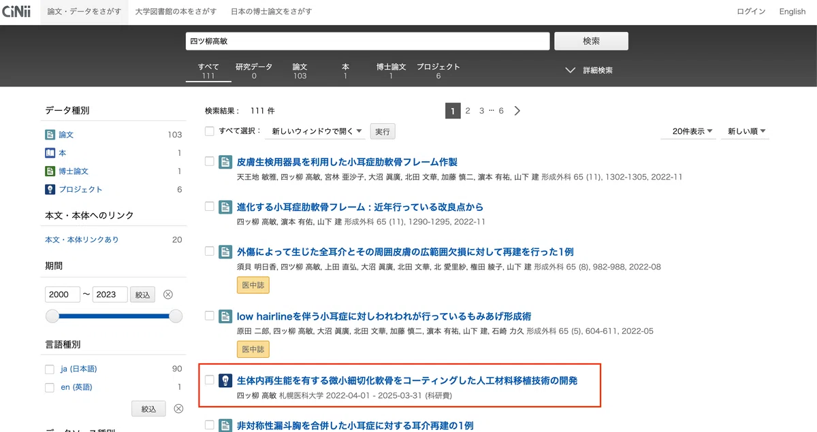Click article icon beside low hairline result

[x=225, y=316]
